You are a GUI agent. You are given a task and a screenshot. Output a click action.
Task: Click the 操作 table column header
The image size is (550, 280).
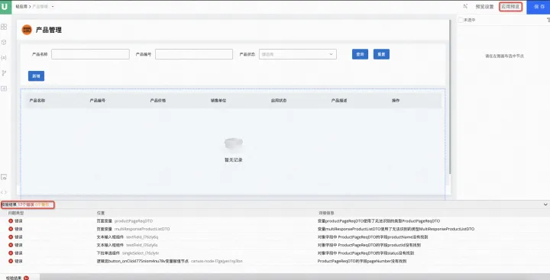pyautogui.click(x=396, y=100)
